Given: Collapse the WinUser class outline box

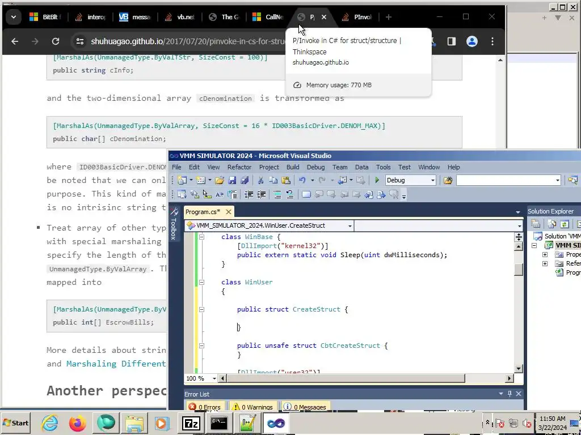Looking at the screenshot, I should (201, 282).
